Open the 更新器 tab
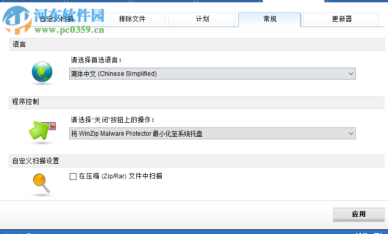 (x=341, y=19)
